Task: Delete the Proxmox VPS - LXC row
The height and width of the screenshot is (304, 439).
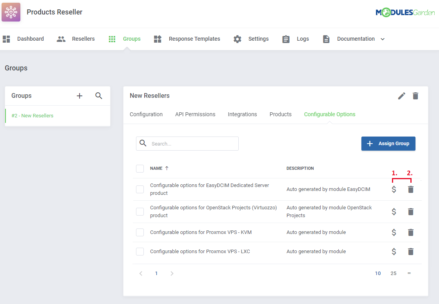Action: point(411,252)
